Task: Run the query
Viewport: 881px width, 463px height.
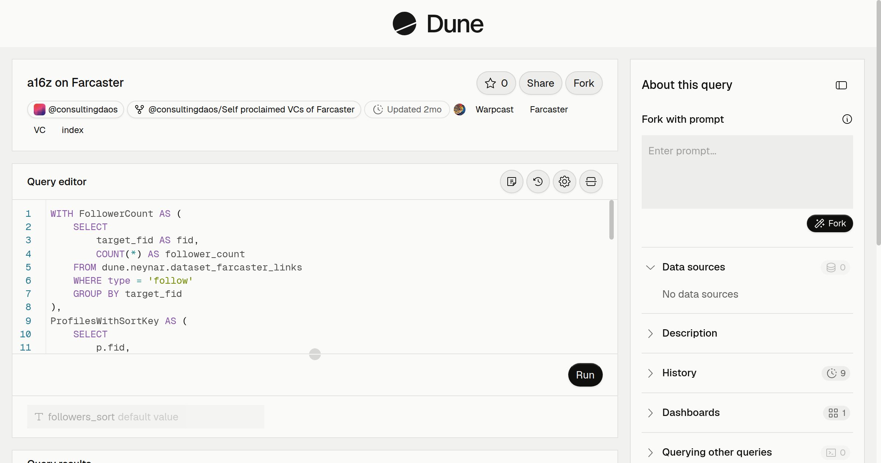Action: [585, 375]
